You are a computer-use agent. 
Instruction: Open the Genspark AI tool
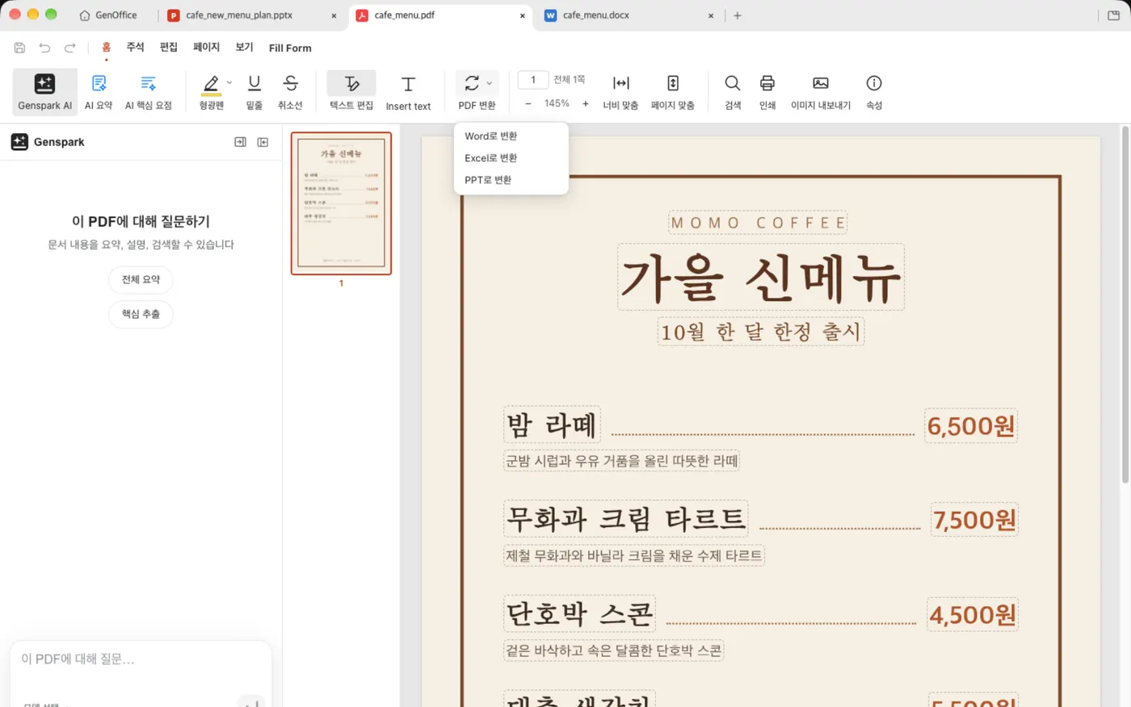coord(45,91)
